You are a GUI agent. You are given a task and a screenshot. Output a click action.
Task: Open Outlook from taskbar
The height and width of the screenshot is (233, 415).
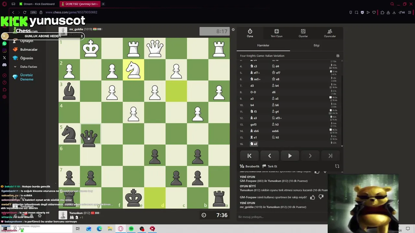89,229
